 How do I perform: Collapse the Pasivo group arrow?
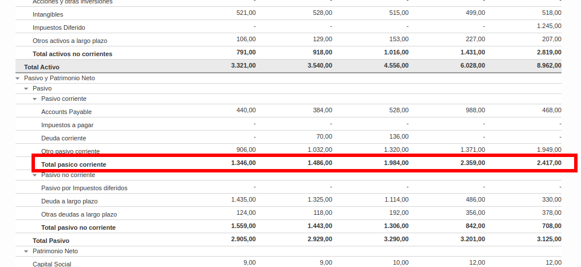(x=26, y=89)
